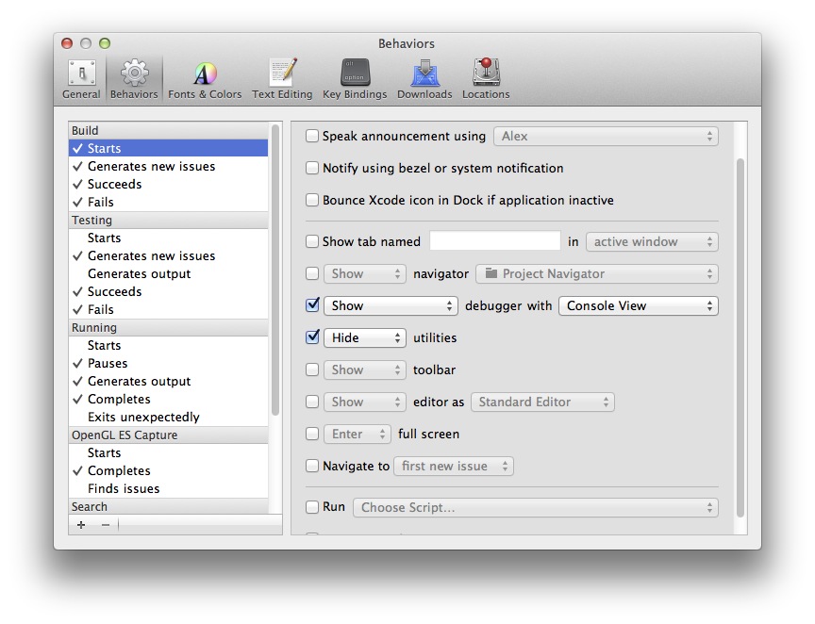Open the Enter dropdown for full screen
Screen dimensions: 815x624
pyautogui.click(x=358, y=434)
